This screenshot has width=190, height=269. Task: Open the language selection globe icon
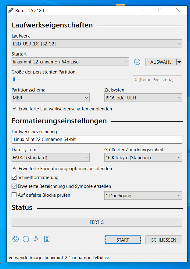click(16, 239)
